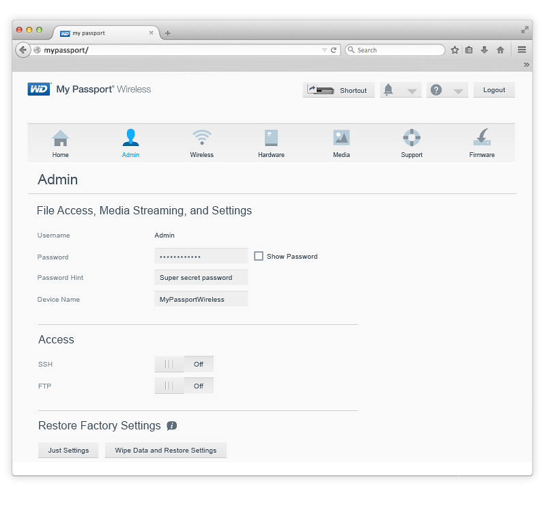
Task: Click Wipe Data and Restore Settings
Action: (x=166, y=451)
